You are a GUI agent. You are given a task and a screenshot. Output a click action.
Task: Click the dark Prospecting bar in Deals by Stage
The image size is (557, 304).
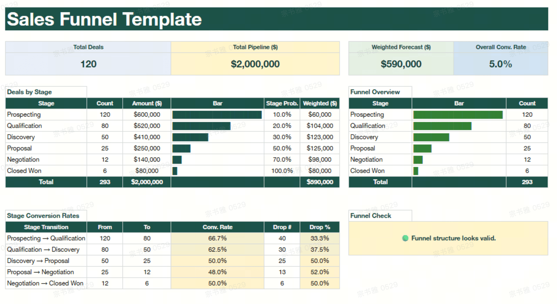(217, 115)
